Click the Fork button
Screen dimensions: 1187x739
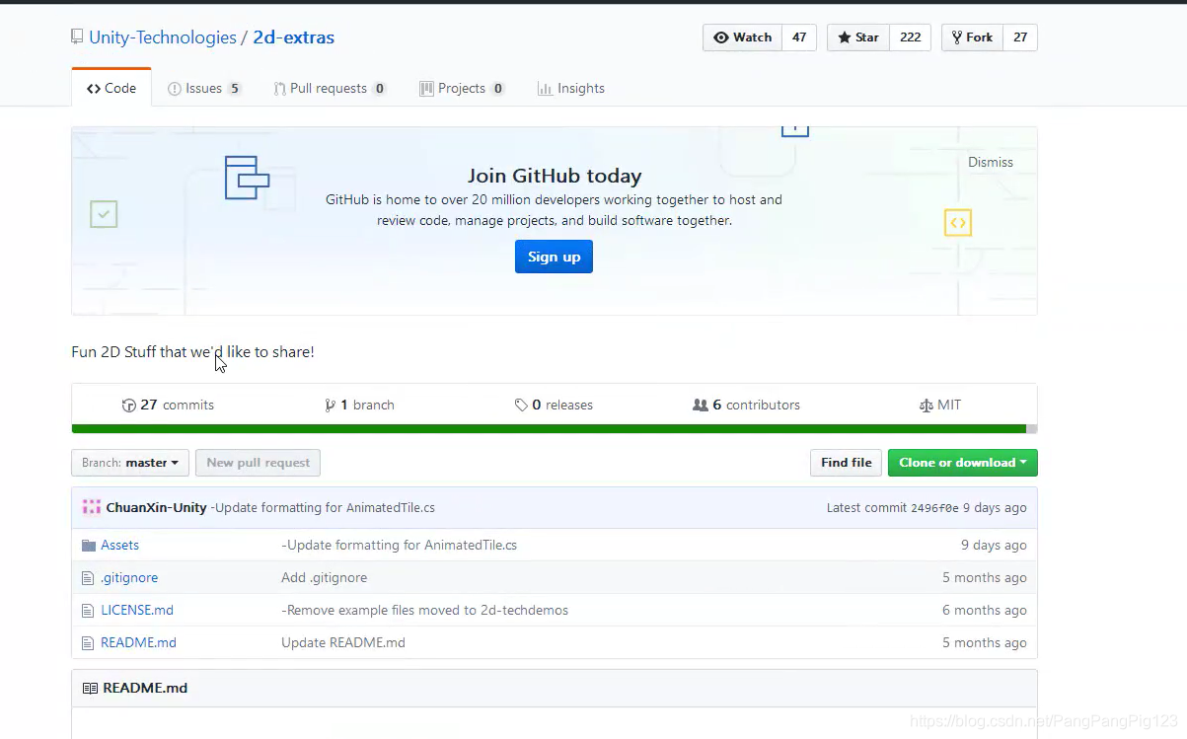click(x=972, y=37)
